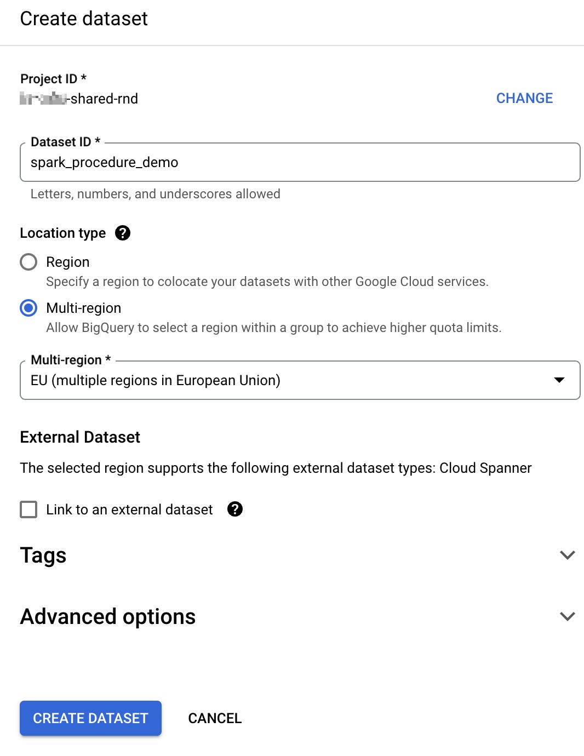Viewport: 584px width, 756px height.
Task: Click the EU multiple regions value
Action: pos(156,380)
